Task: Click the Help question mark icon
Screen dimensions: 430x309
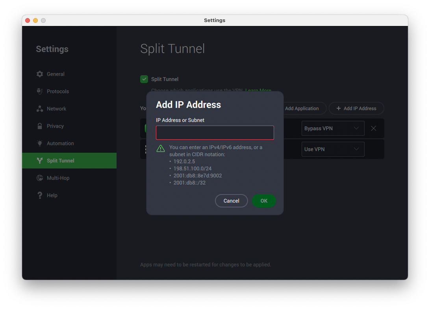Action: click(40, 195)
